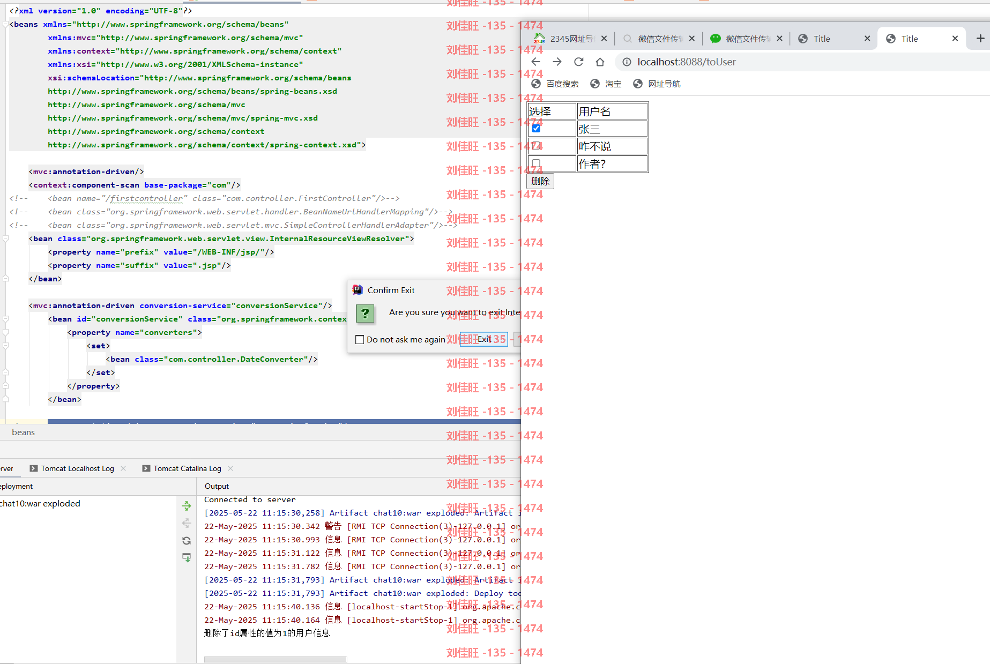Click the browser back arrow

pyautogui.click(x=535, y=62)
